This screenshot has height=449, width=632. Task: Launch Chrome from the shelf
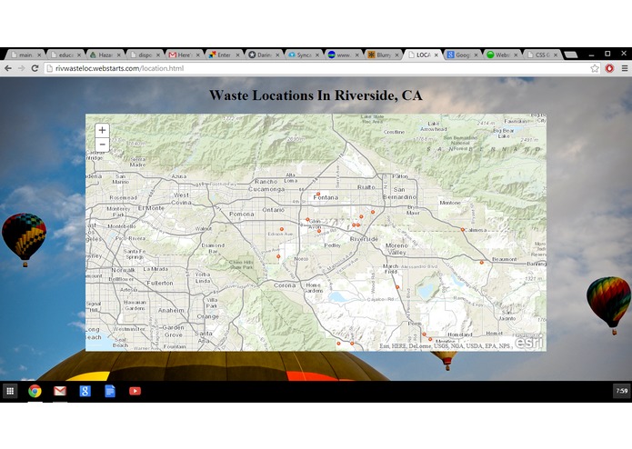[35, 391]
